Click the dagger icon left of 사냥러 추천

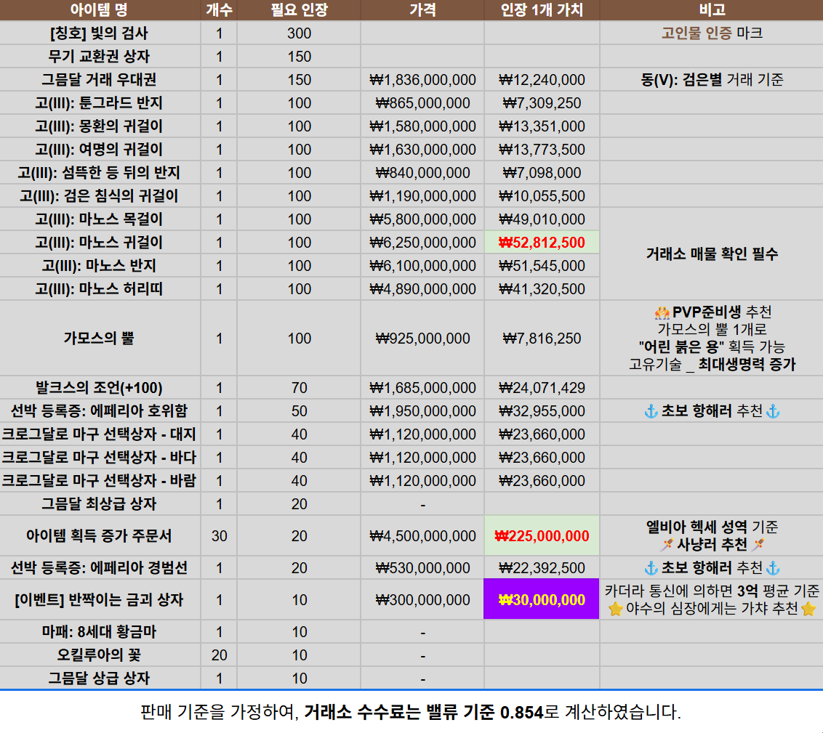pyautogui.click(x=667, y=545)
